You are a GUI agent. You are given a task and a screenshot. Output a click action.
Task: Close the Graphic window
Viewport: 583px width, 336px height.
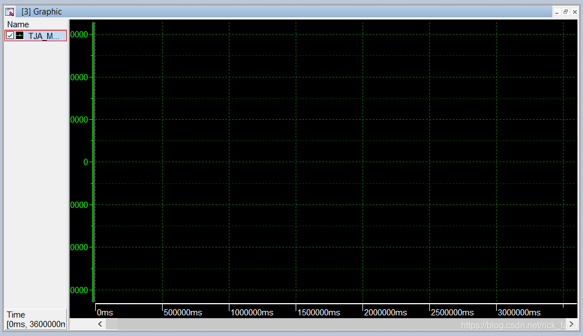point(575,12)
